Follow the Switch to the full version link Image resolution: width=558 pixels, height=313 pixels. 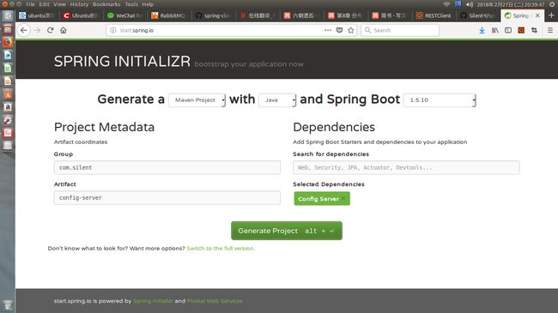click(221, 249)
